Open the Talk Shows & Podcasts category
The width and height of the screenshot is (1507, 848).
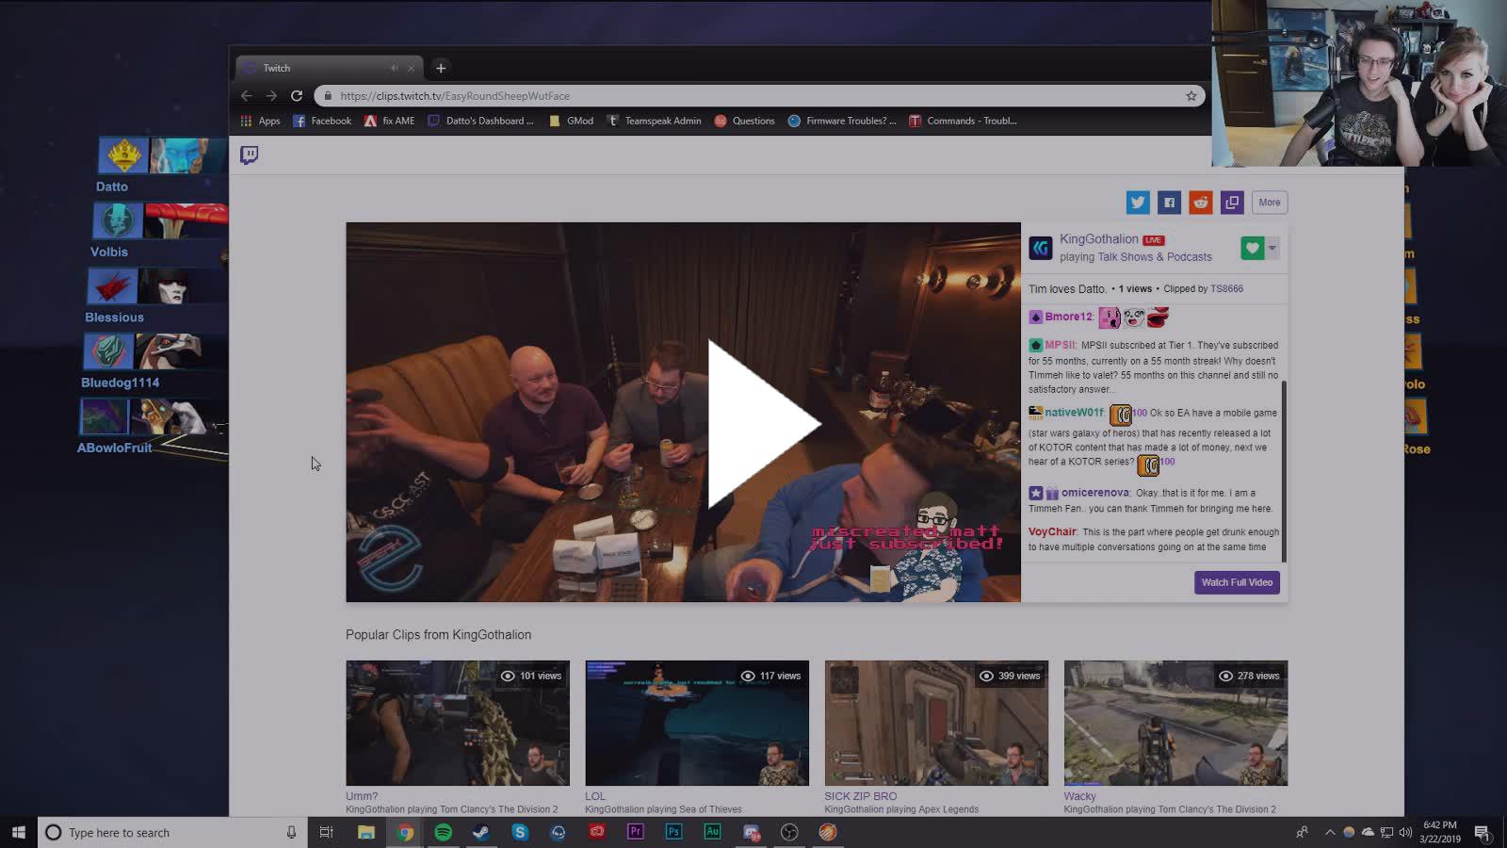point(1155,257)
